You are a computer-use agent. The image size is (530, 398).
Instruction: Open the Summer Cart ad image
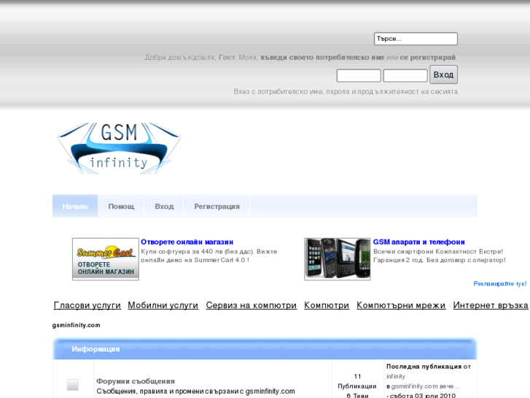point(106,259)
